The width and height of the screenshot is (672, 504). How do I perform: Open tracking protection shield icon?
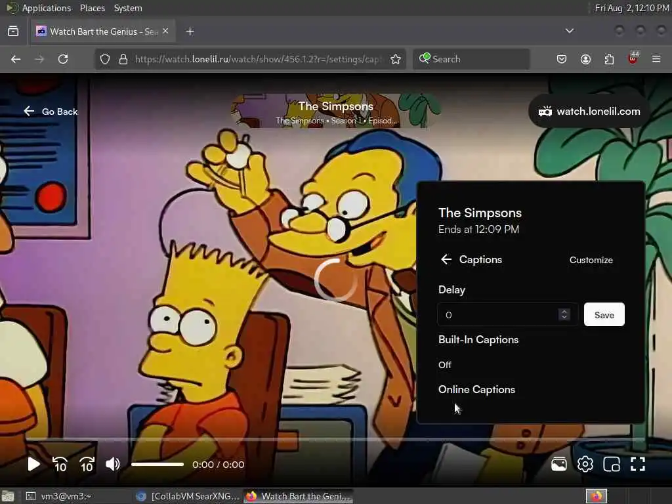point(105,59)
